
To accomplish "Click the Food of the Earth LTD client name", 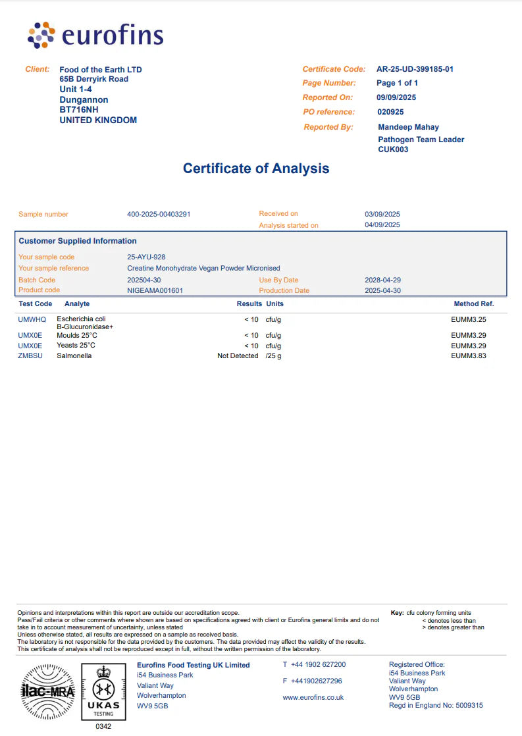I will tap(101, 70).
